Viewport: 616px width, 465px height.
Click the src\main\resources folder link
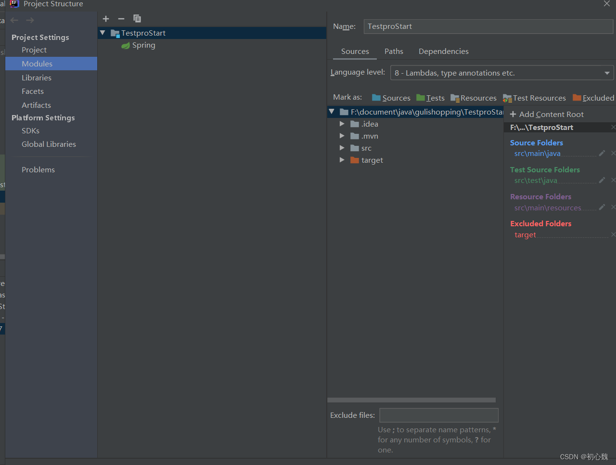click(x=548, y=207)
